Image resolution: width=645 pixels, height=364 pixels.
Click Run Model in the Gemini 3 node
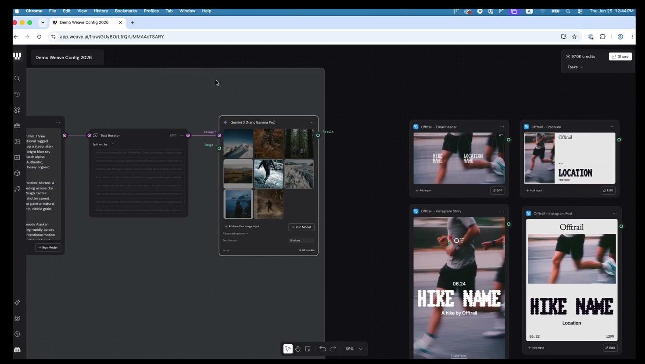coord(301,227)
